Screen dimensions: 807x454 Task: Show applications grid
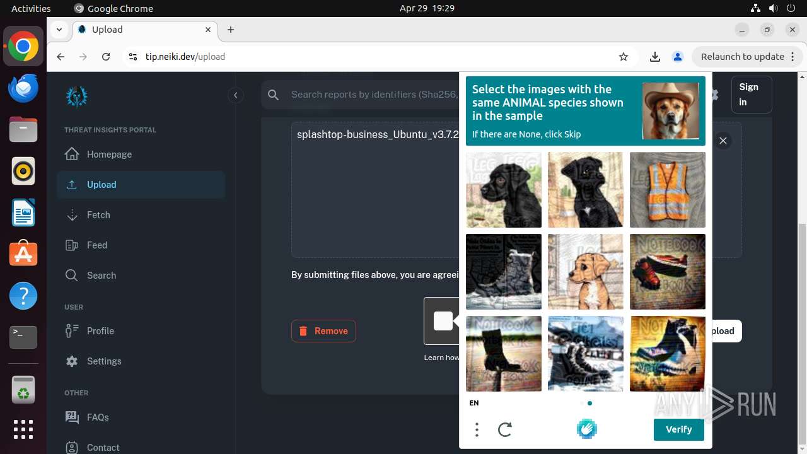(x=23, y=429)
